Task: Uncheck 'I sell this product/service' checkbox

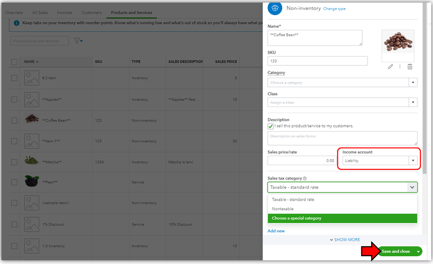Action: (x=271, y=126)
